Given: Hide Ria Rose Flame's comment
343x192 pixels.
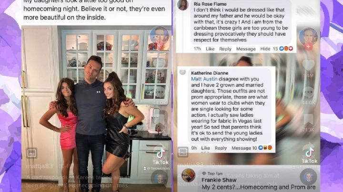Looking at the screenshot, I should [x=265, y=49].
